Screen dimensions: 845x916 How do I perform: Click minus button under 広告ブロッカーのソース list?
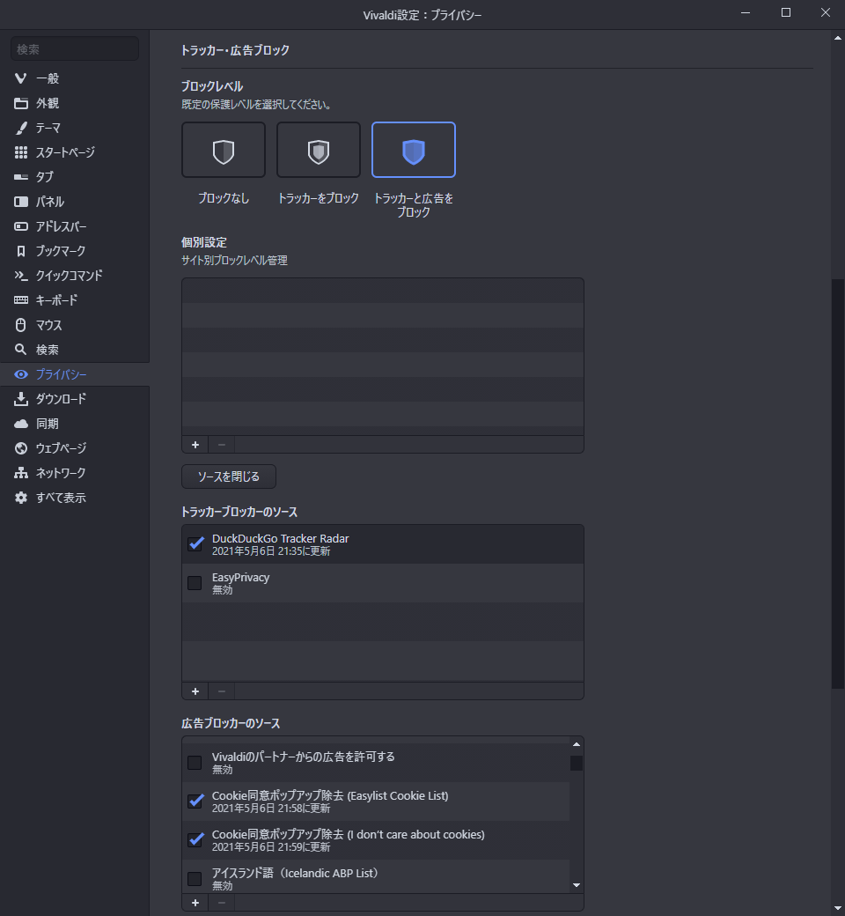(221, 903)
